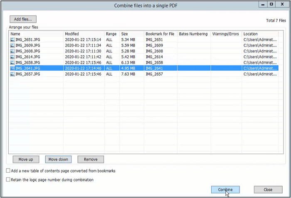This screenshot has width=291, height=198.
Task: Click the Range column header
Action: [112, 34]
